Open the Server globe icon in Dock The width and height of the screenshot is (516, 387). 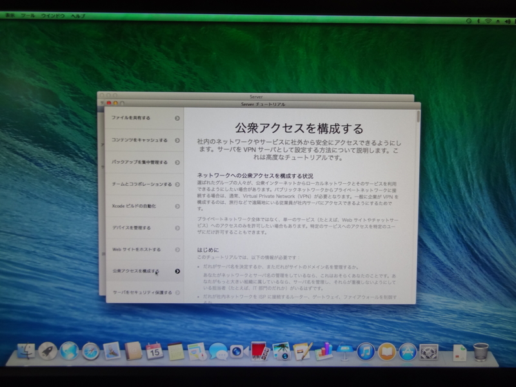coord(69,351)
